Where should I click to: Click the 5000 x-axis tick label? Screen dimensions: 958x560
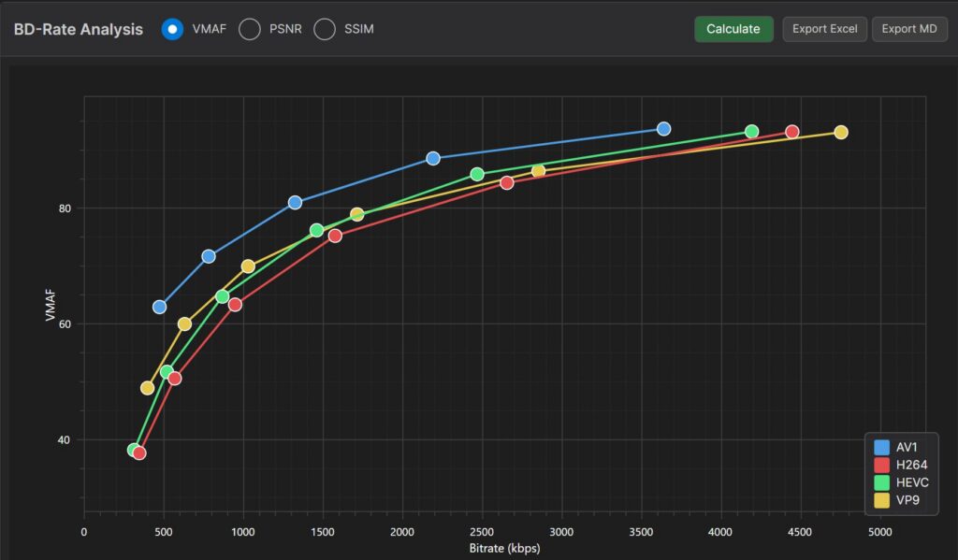879,532
